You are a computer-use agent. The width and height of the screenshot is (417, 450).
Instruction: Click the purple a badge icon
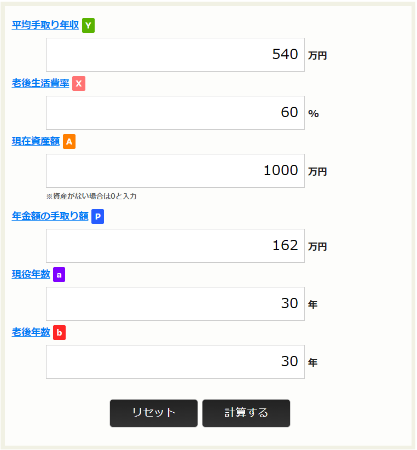coord(59,274)
